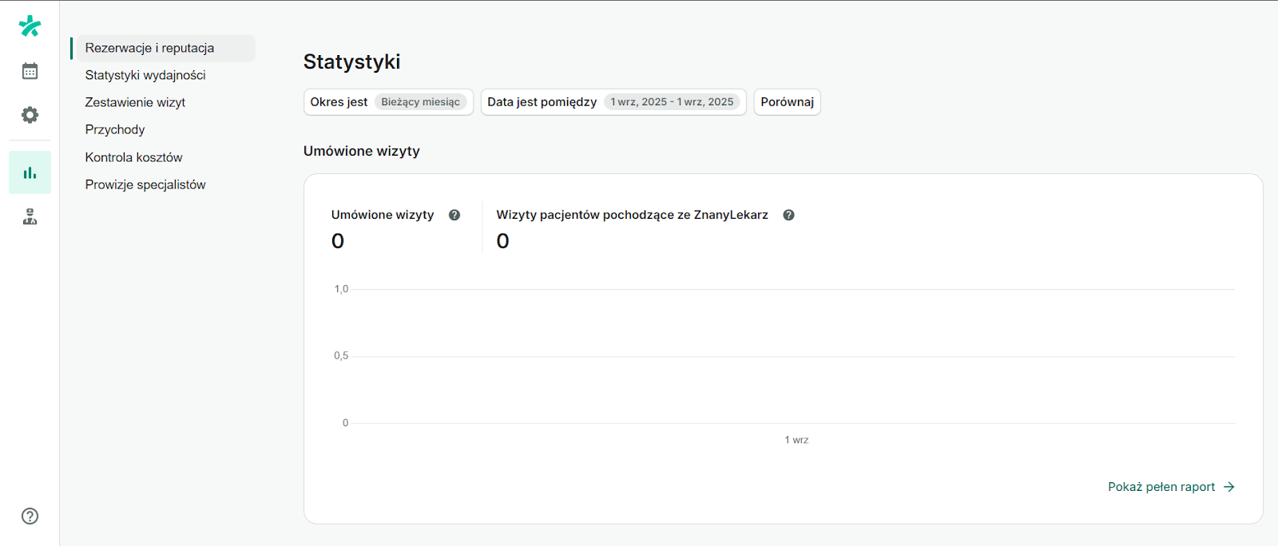1278x546 pixels.
Task: Click the Porównaj button
Action: coord(786,101)
